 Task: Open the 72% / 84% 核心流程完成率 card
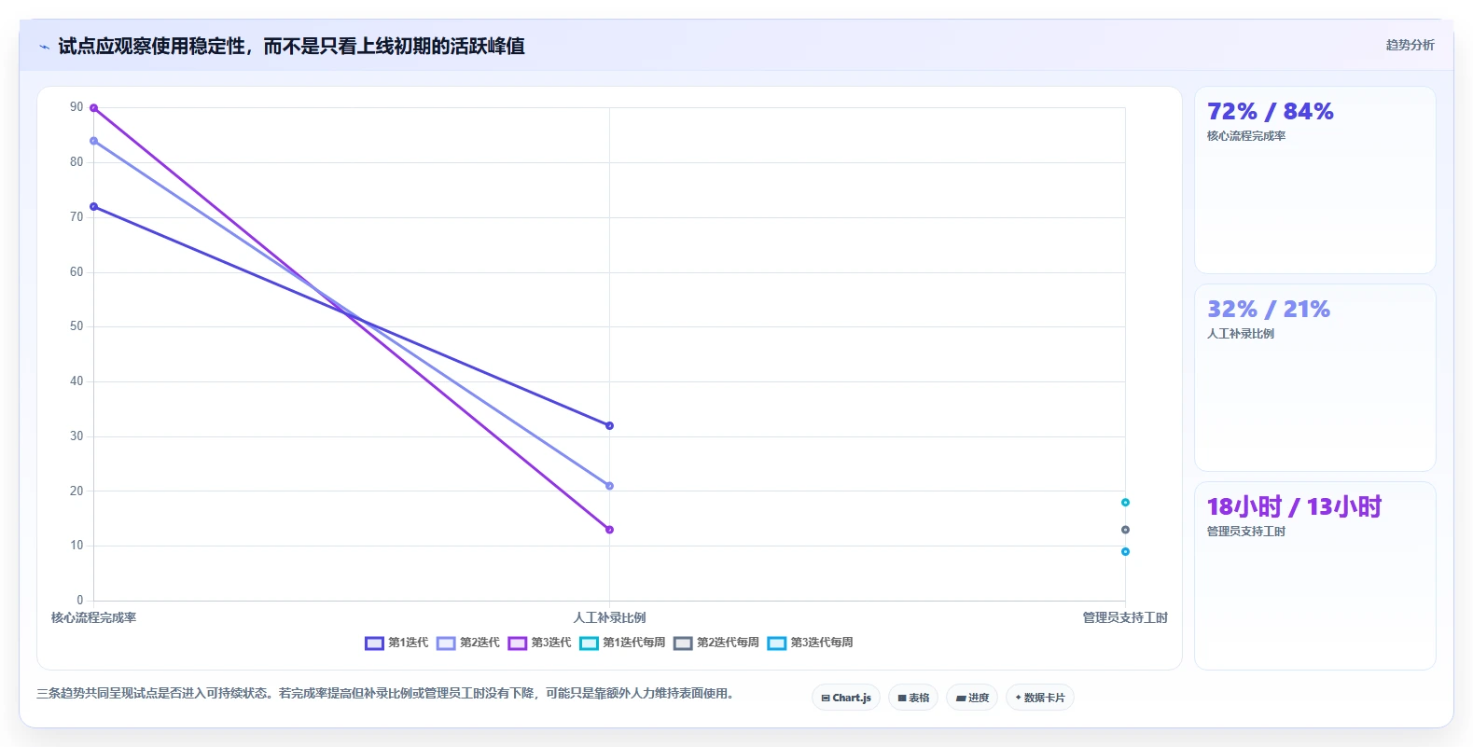point(1315,180)
